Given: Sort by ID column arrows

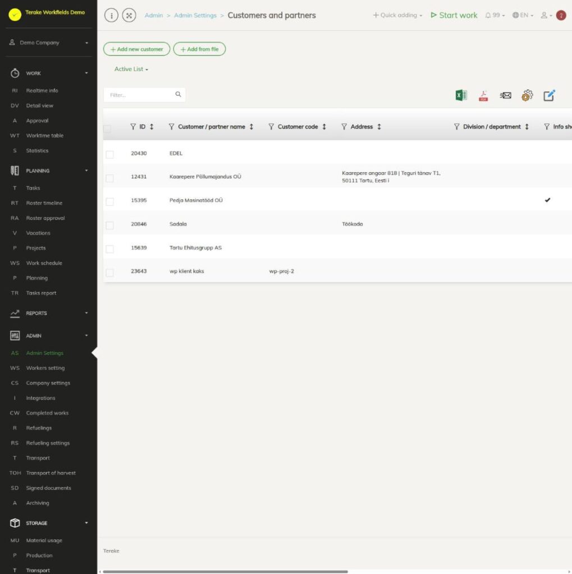Looking at the screenshot, I should [x=152, y=127].
